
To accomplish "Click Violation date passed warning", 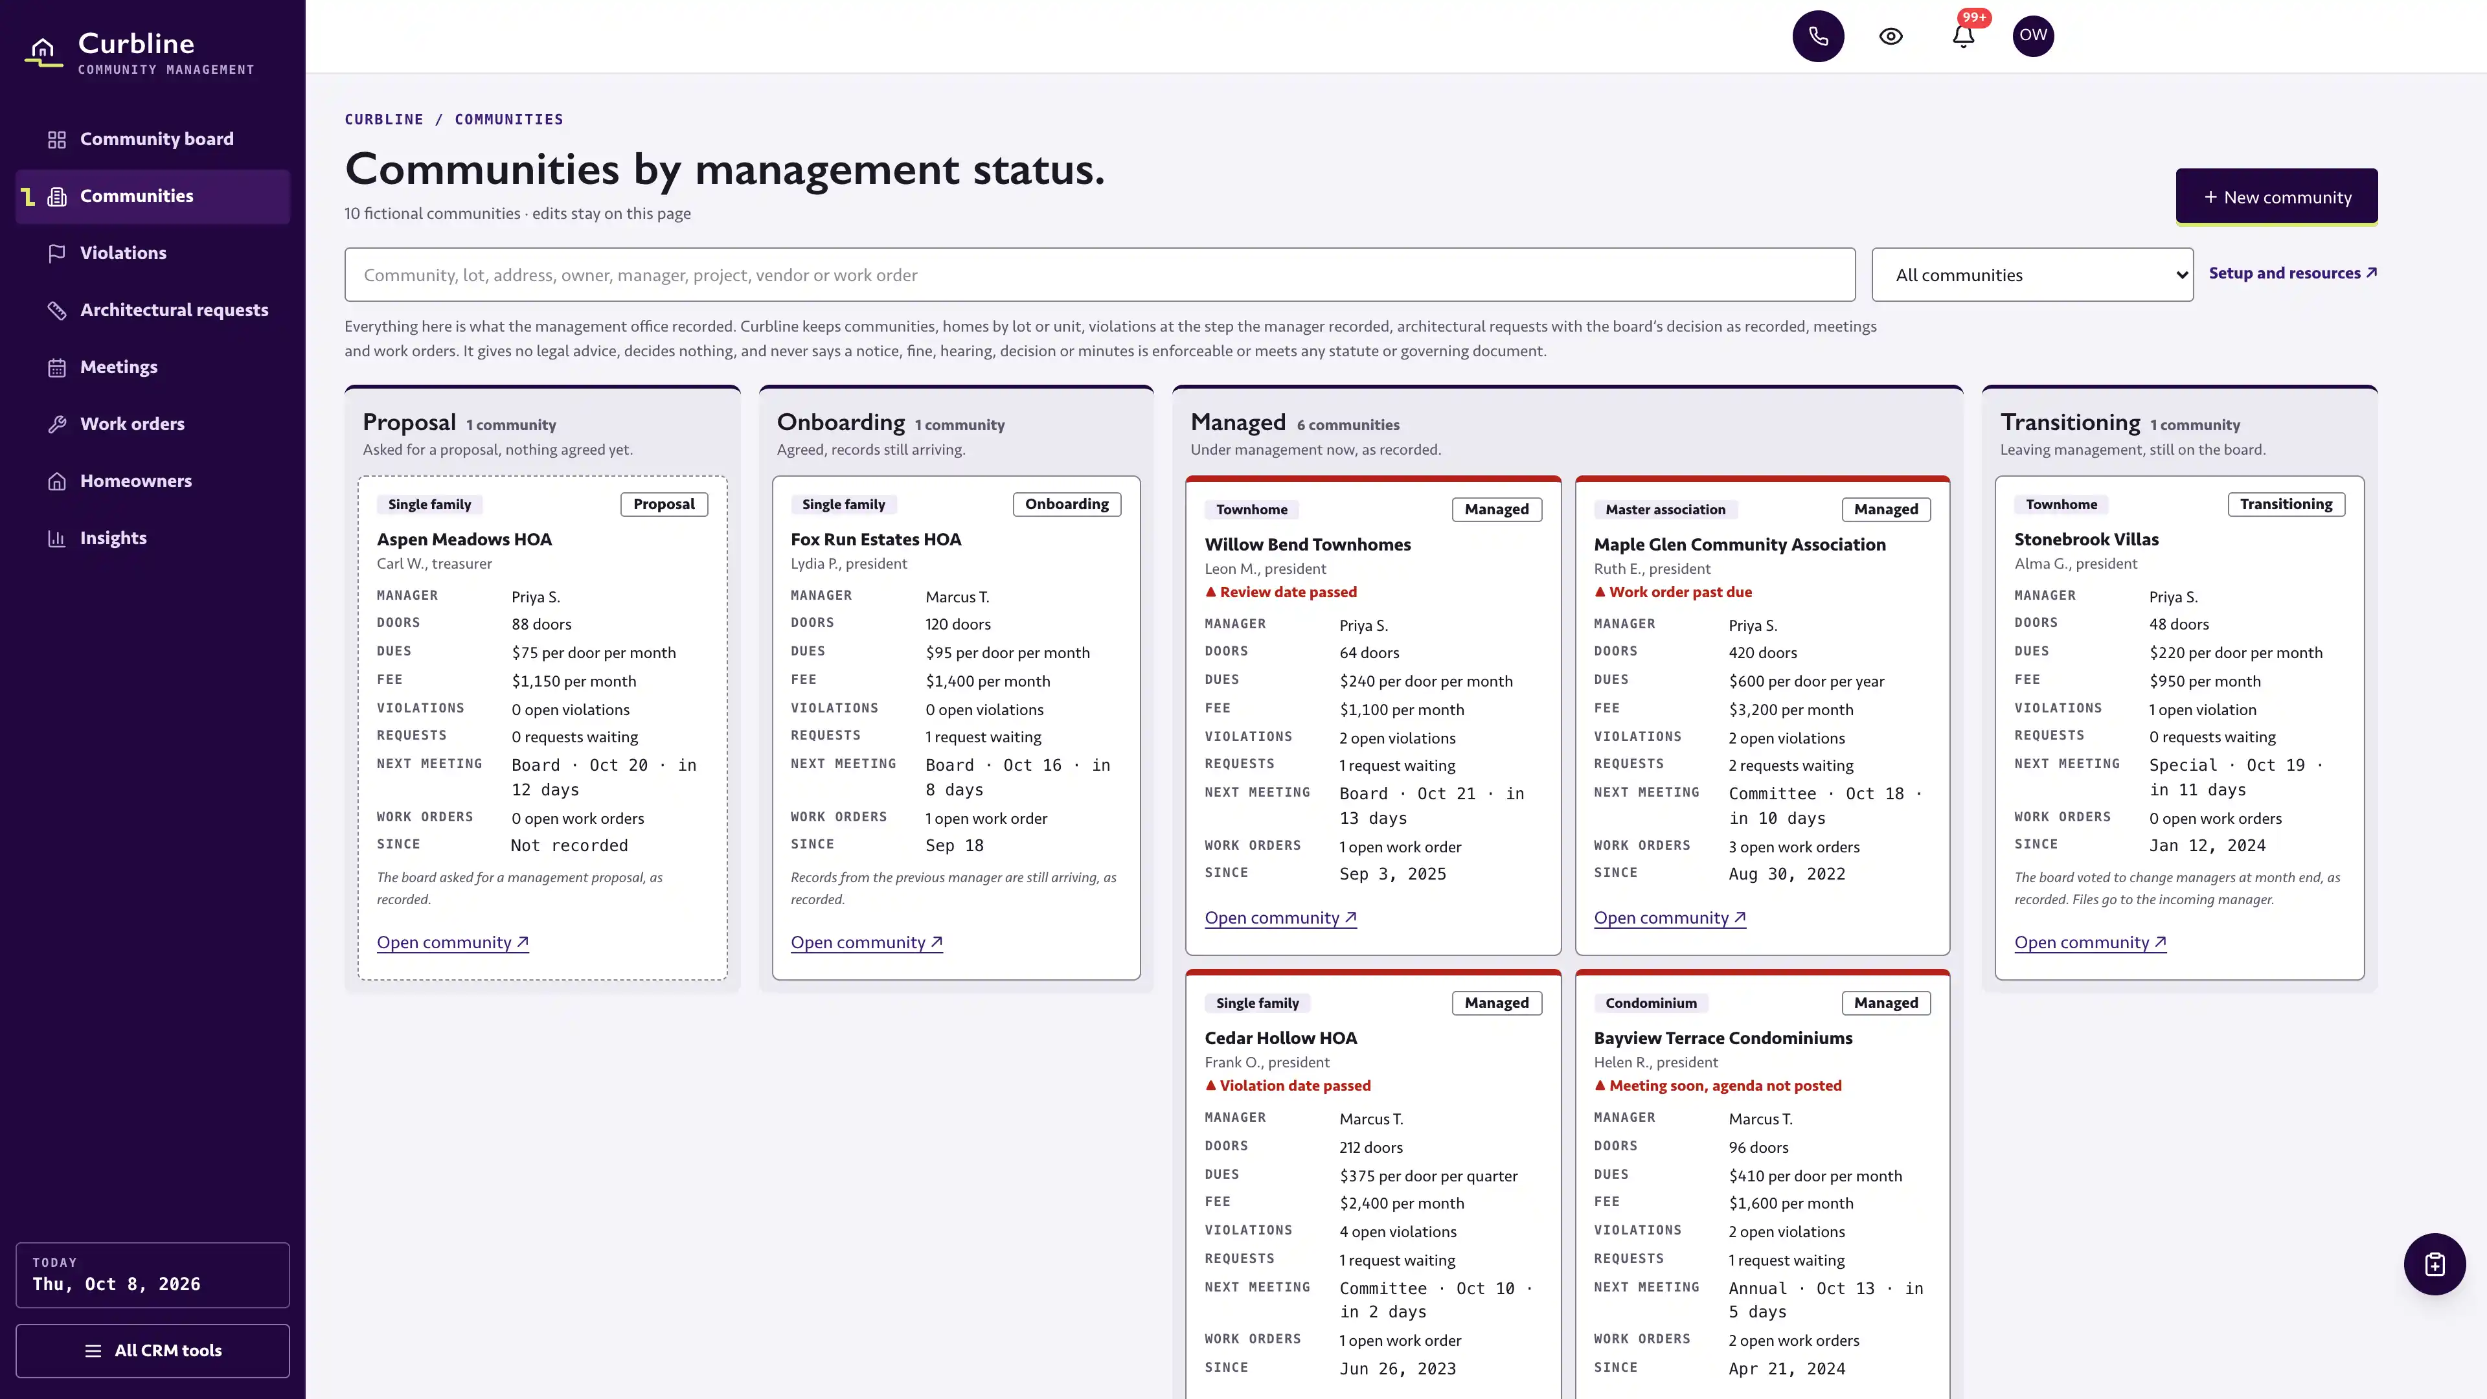I will coord(1287,1086).
